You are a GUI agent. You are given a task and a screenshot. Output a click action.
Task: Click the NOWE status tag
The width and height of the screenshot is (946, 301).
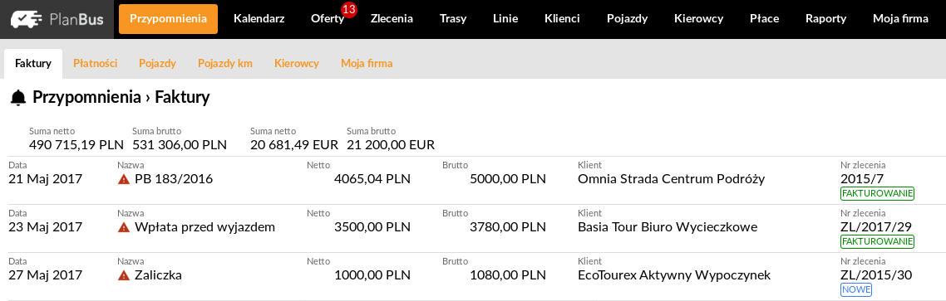[x=856, y=289]
